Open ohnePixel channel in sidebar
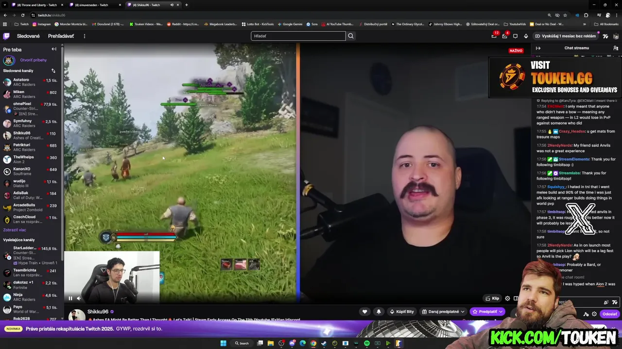The height and width of the screenshot is (349, 622). tap(31, 109)
